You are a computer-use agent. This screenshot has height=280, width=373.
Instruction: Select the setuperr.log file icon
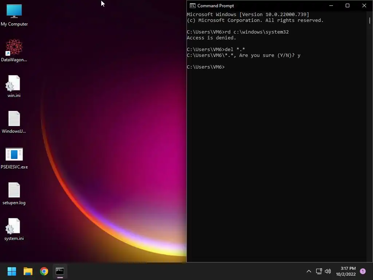tap(14, 194)
